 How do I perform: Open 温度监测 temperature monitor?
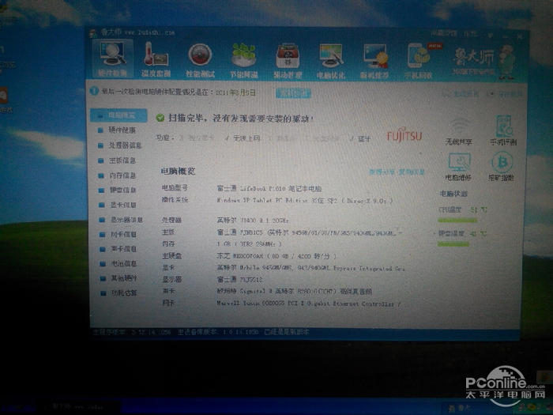[x=156, y=59]
